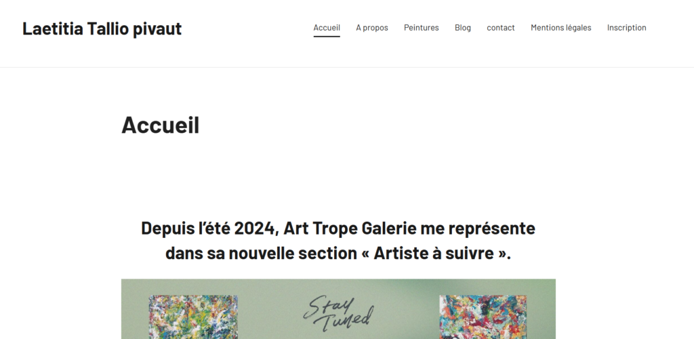The width and height of the screenshot is (694, 339).
Task: Click the underline beneath the active Accueil tab
Action: tap(327, 37)
